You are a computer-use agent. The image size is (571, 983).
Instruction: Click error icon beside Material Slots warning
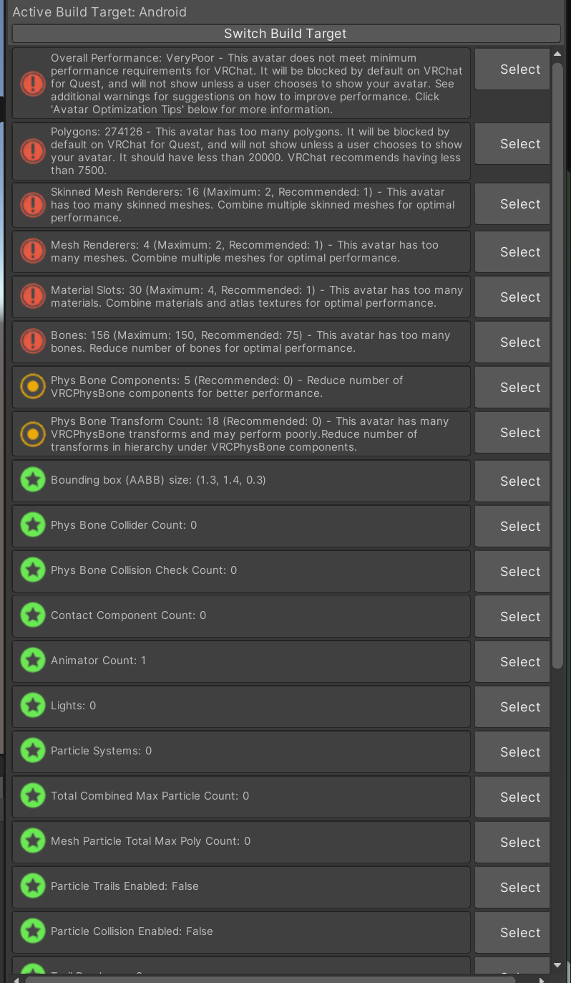32,297
